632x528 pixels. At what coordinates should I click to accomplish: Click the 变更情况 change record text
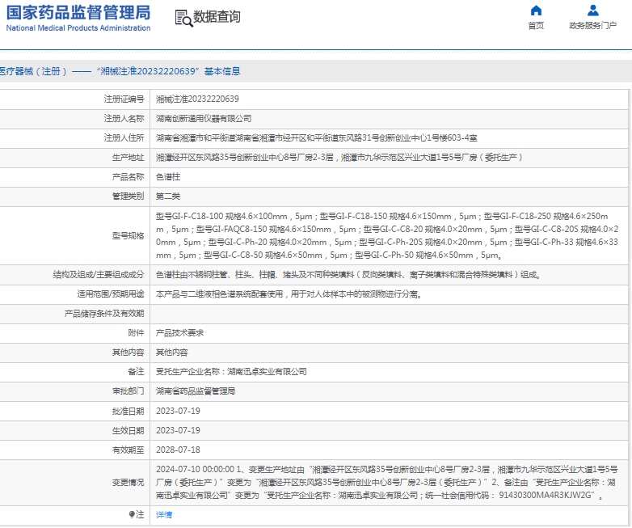click(387, 483)
